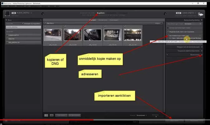The width and height of the screenshot is (210, 125).
Task: Click the round arrow icon beside the source name
Action: click(43, 14)
